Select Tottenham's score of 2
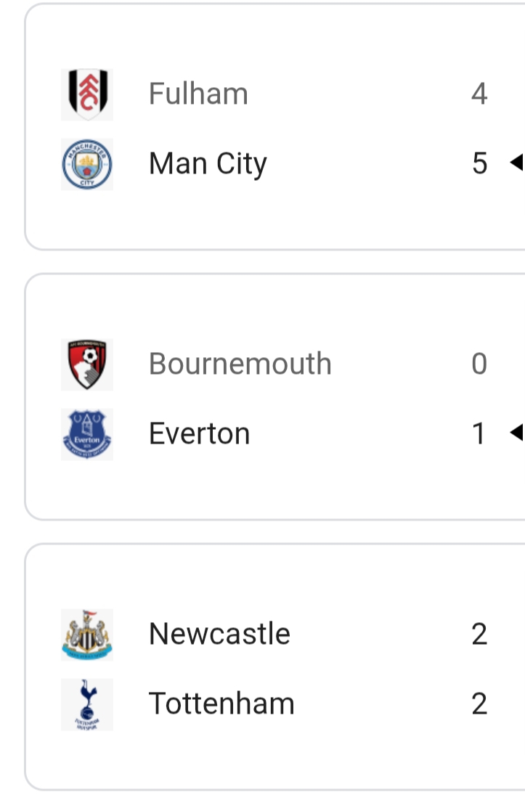Screen dimensions: 525x795 click(479, 704)
